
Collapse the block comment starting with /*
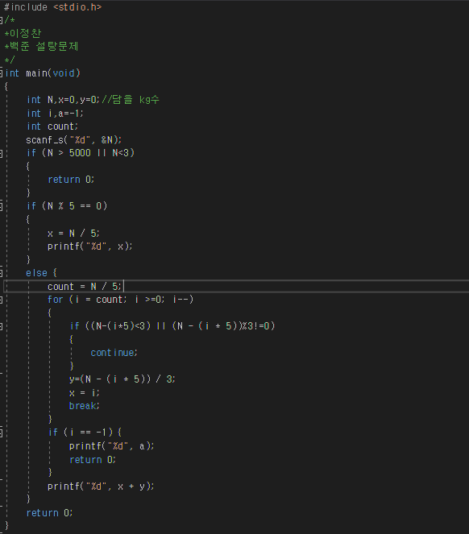[x=1, y=20]
